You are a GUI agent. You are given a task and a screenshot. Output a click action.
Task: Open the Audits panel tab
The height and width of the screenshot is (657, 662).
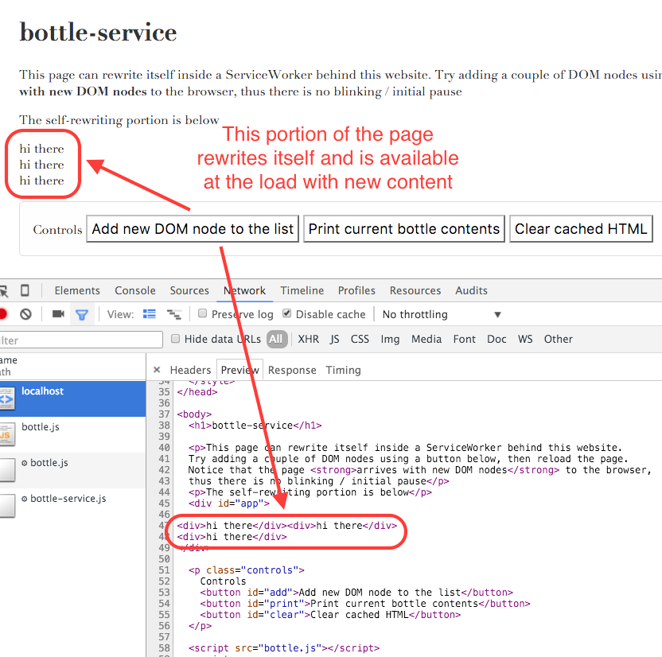tap(471, 290)
